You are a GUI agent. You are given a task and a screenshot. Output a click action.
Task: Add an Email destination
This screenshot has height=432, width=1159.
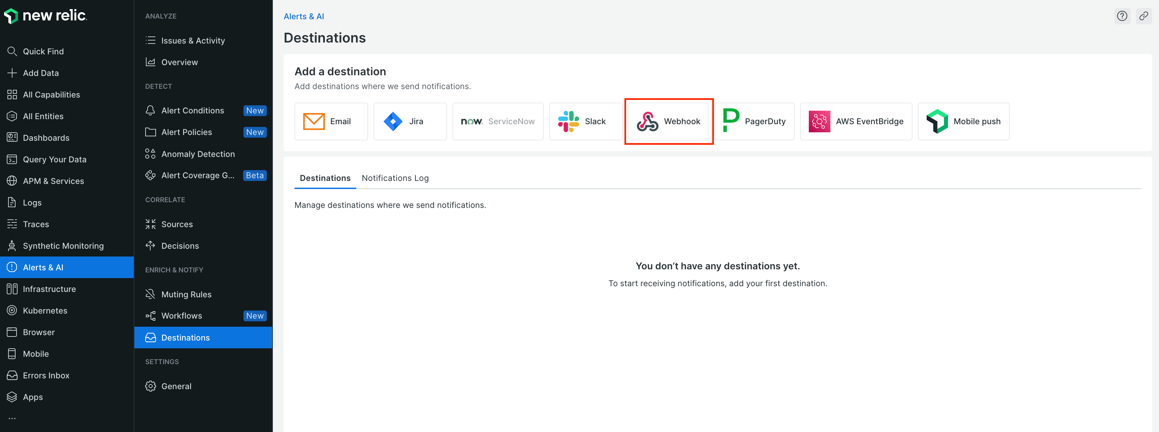[x=331, y=122]
